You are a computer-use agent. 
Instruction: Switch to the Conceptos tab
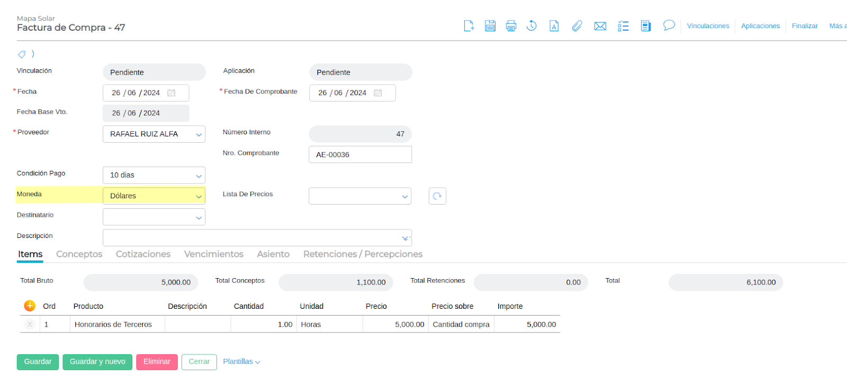point(79,254)
